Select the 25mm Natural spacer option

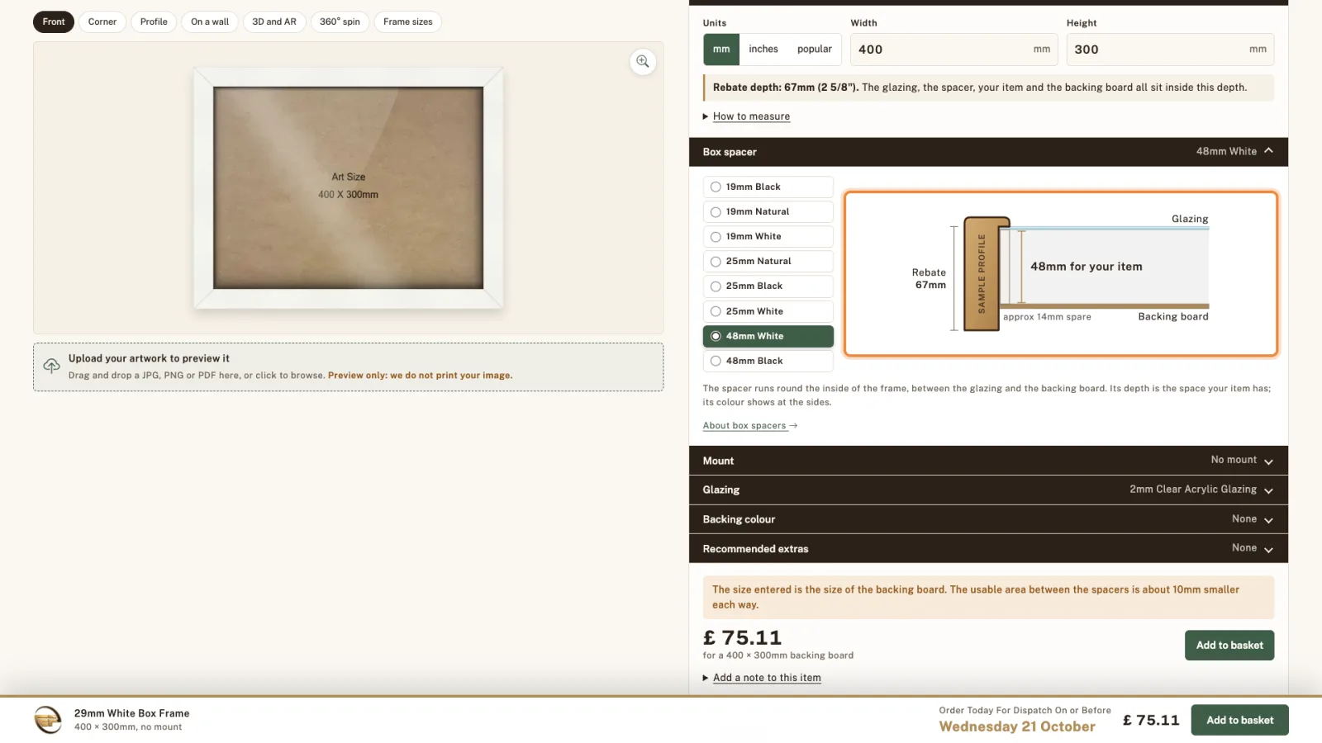point(768,262)
